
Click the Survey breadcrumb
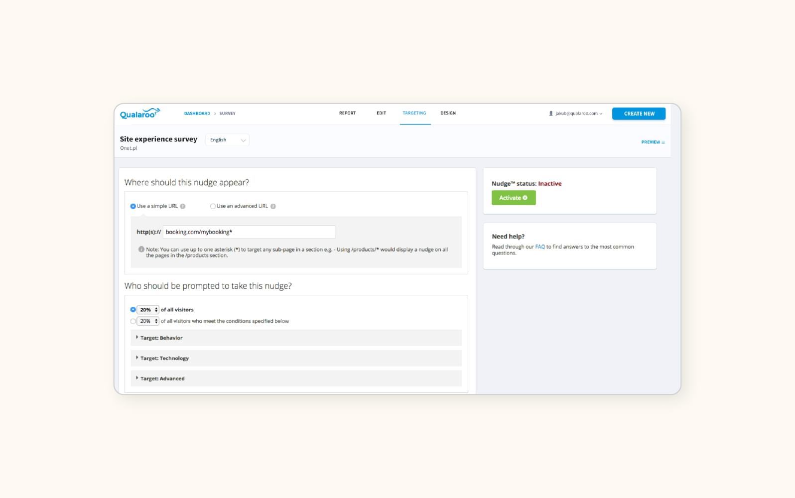pyautogui.click(x=227, y=114)
